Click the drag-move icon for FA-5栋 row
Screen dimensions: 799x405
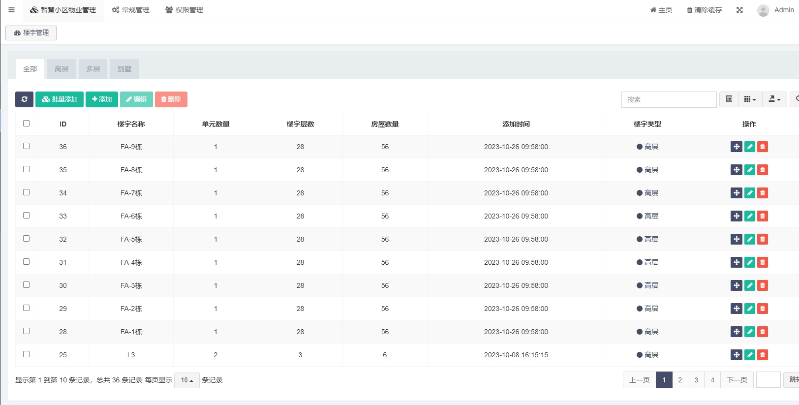click(736, 239)
